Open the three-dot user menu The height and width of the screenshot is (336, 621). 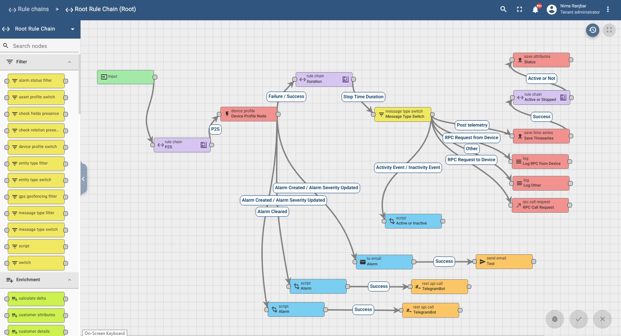[x=608, y=9]
